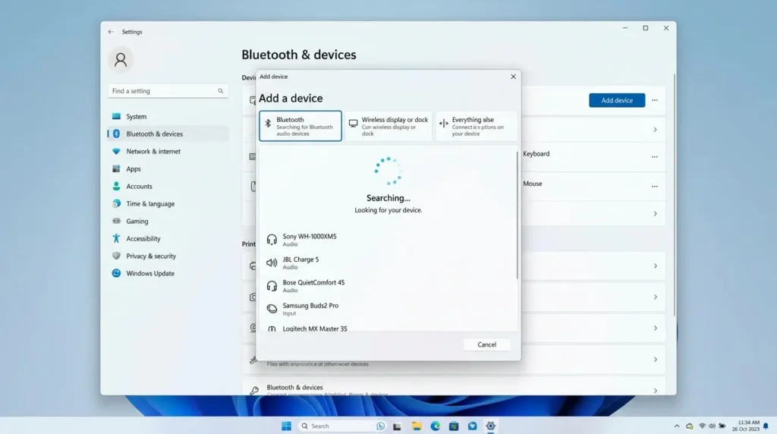Show hidden system tray icons
Screen dimensions: 777x434
pyautogui.click(x=677, y=426)
